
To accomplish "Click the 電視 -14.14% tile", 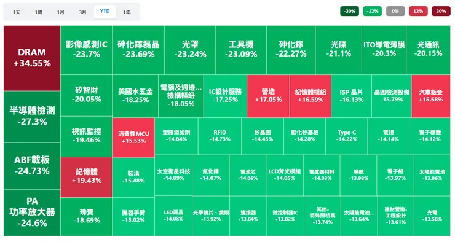I will (388, 136).
